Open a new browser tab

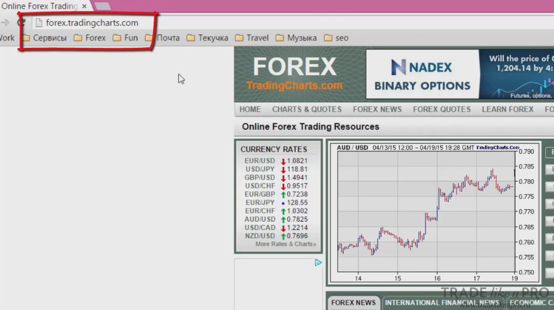102,6
